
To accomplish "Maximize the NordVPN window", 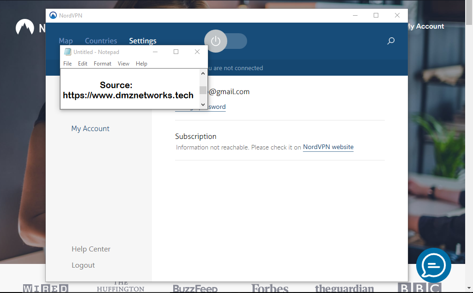I will click(376, 15).
